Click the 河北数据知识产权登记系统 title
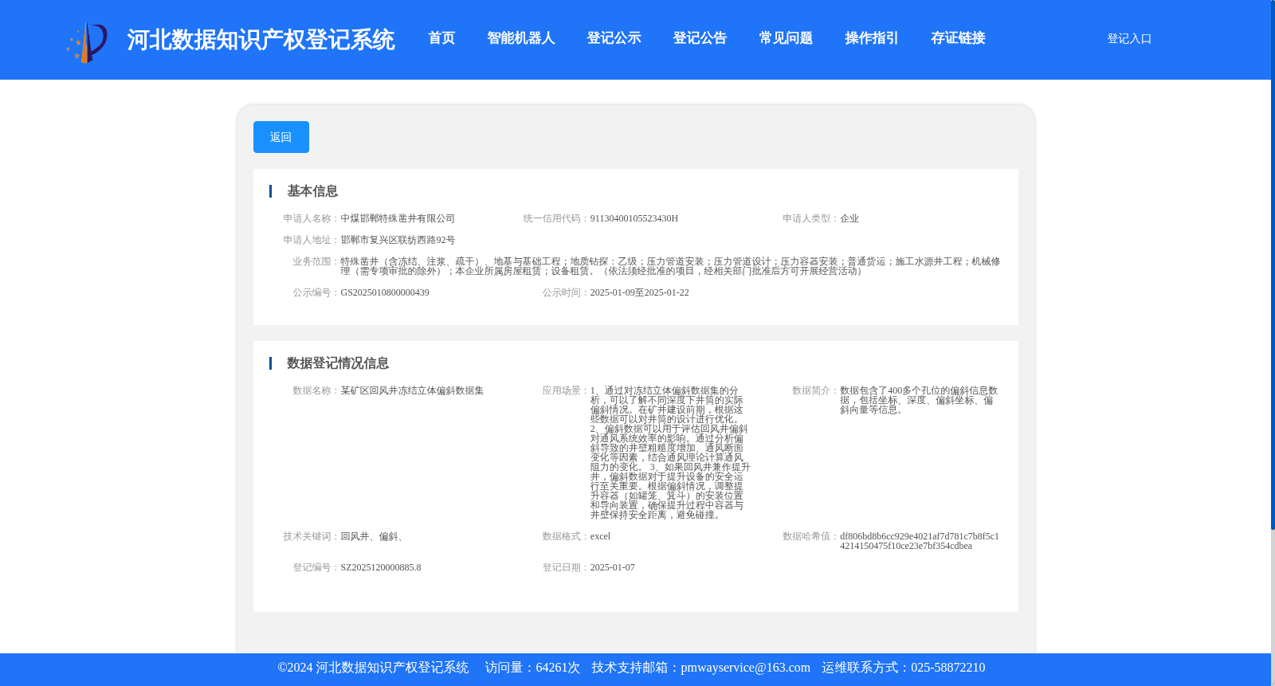This screenshot has height=686, width=1275. point(261,40)
